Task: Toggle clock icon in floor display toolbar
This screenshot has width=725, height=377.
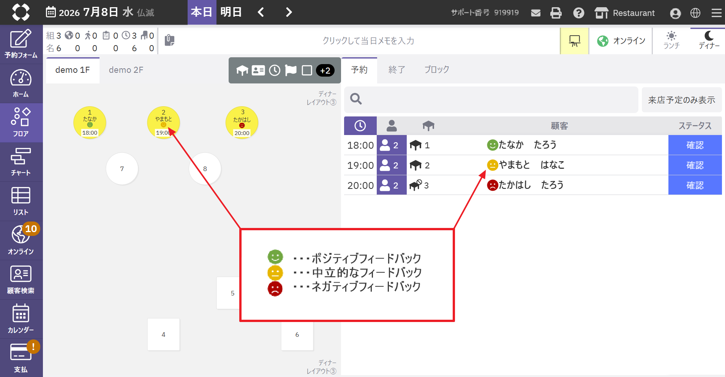Action: coord(275,71)
